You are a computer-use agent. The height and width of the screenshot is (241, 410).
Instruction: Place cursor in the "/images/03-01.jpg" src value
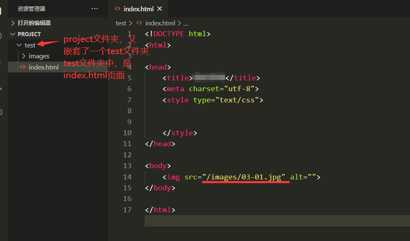pyautogui.click(x=243, y=177)
